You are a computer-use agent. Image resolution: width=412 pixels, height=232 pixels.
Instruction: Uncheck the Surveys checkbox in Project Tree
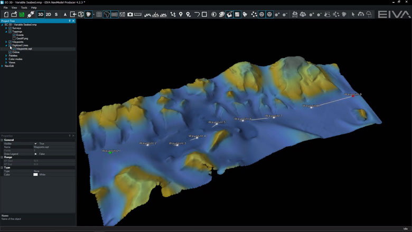click(x=10, y=28)
